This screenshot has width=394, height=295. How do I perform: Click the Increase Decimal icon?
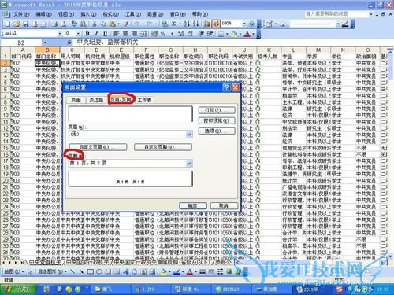(x=180, y=34)
